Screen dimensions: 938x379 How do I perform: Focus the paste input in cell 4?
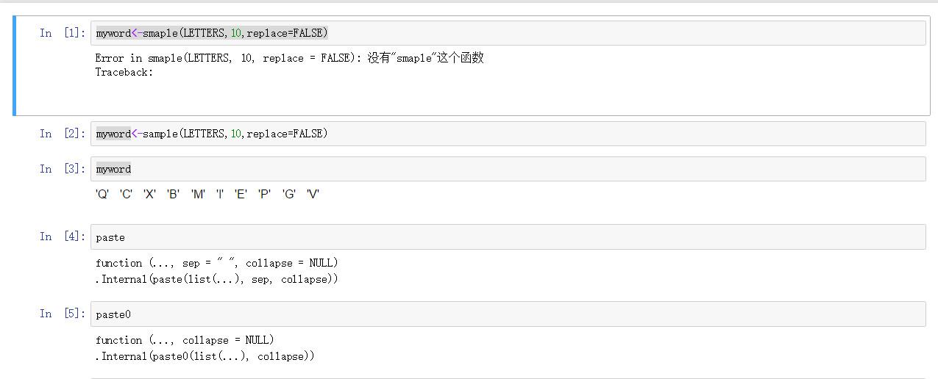[508, 237]
